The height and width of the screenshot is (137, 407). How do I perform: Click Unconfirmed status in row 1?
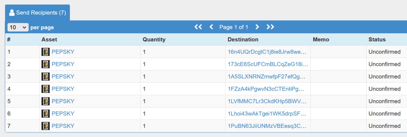point(384,52)
